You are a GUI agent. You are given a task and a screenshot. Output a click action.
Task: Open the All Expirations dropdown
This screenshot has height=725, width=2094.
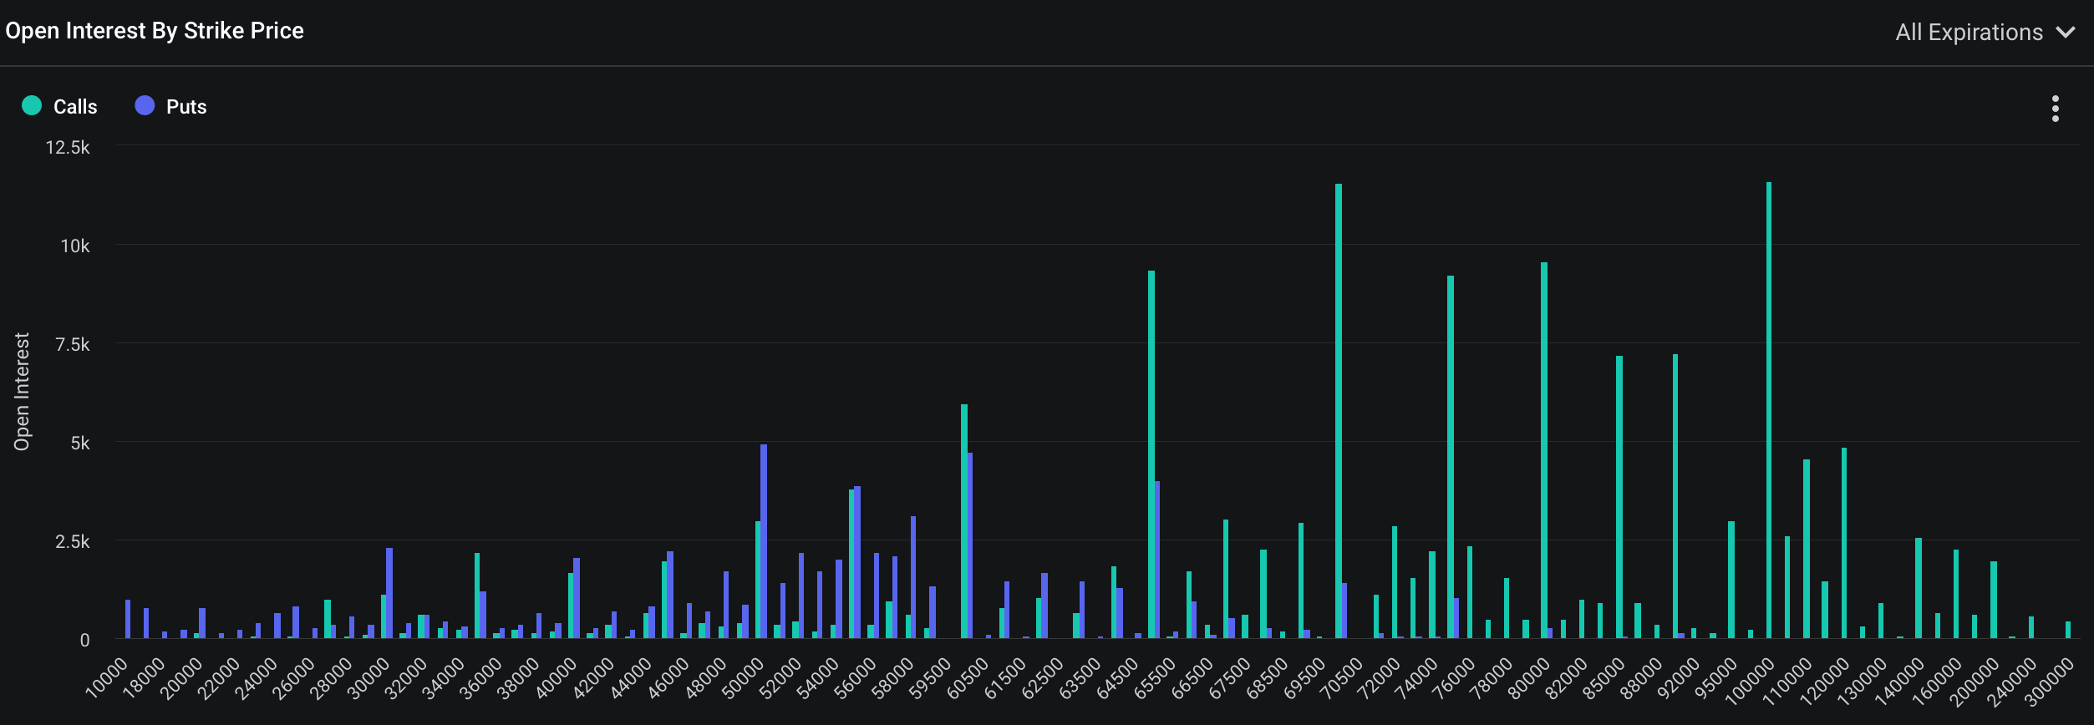pos(1985,33)
